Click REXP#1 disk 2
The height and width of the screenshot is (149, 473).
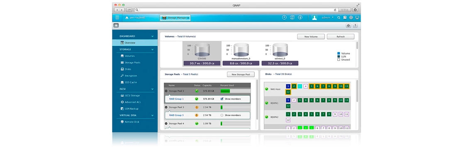[294, 100]
